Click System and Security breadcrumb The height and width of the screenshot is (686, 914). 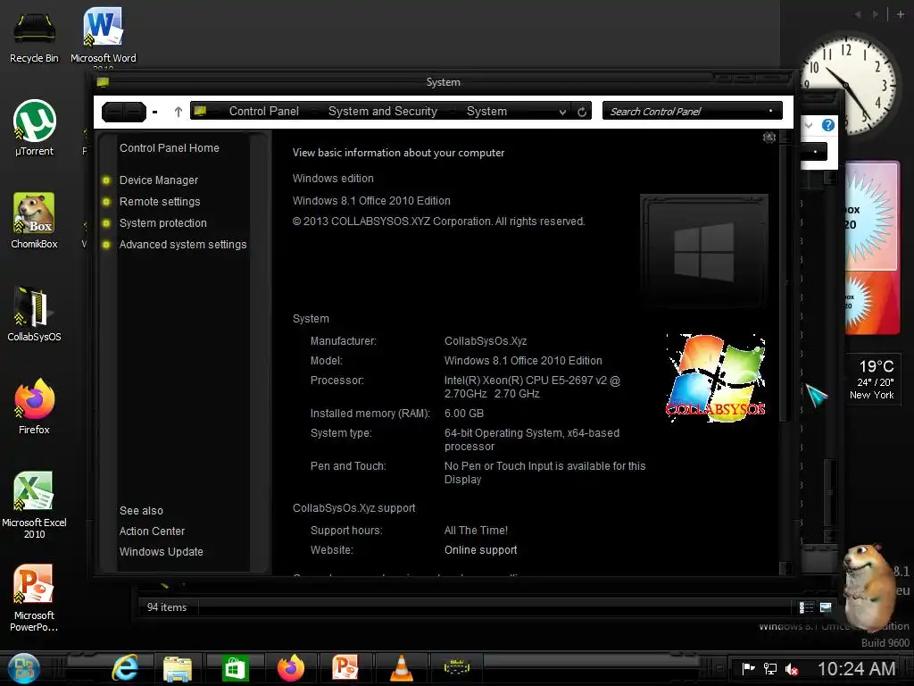382,111
